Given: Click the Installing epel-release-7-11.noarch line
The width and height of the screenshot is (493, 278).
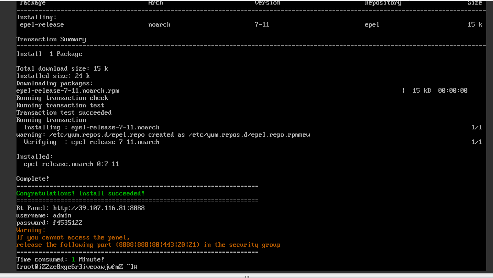Looking at the screenshot, I should click(x=92, y=128).
